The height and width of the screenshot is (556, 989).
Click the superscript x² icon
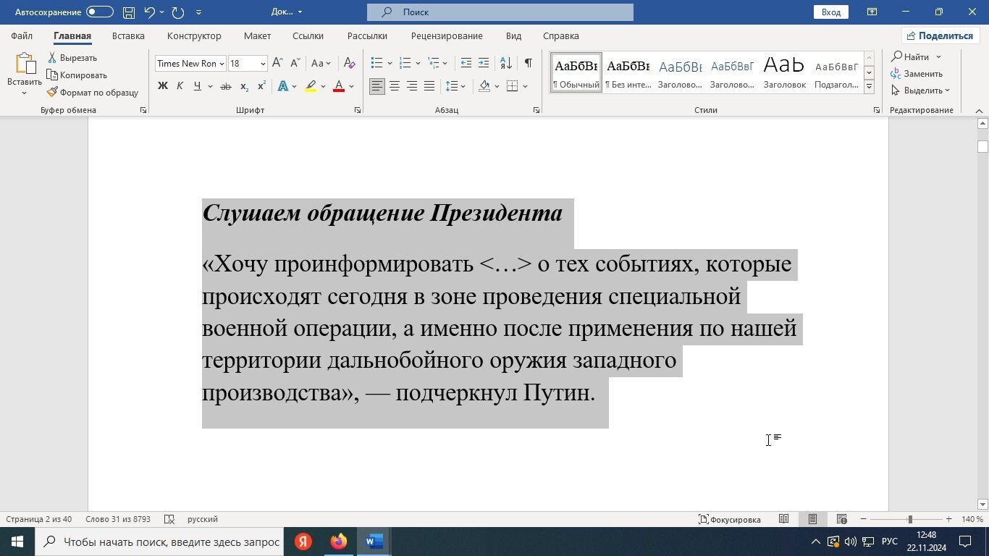tap(261, 86)
